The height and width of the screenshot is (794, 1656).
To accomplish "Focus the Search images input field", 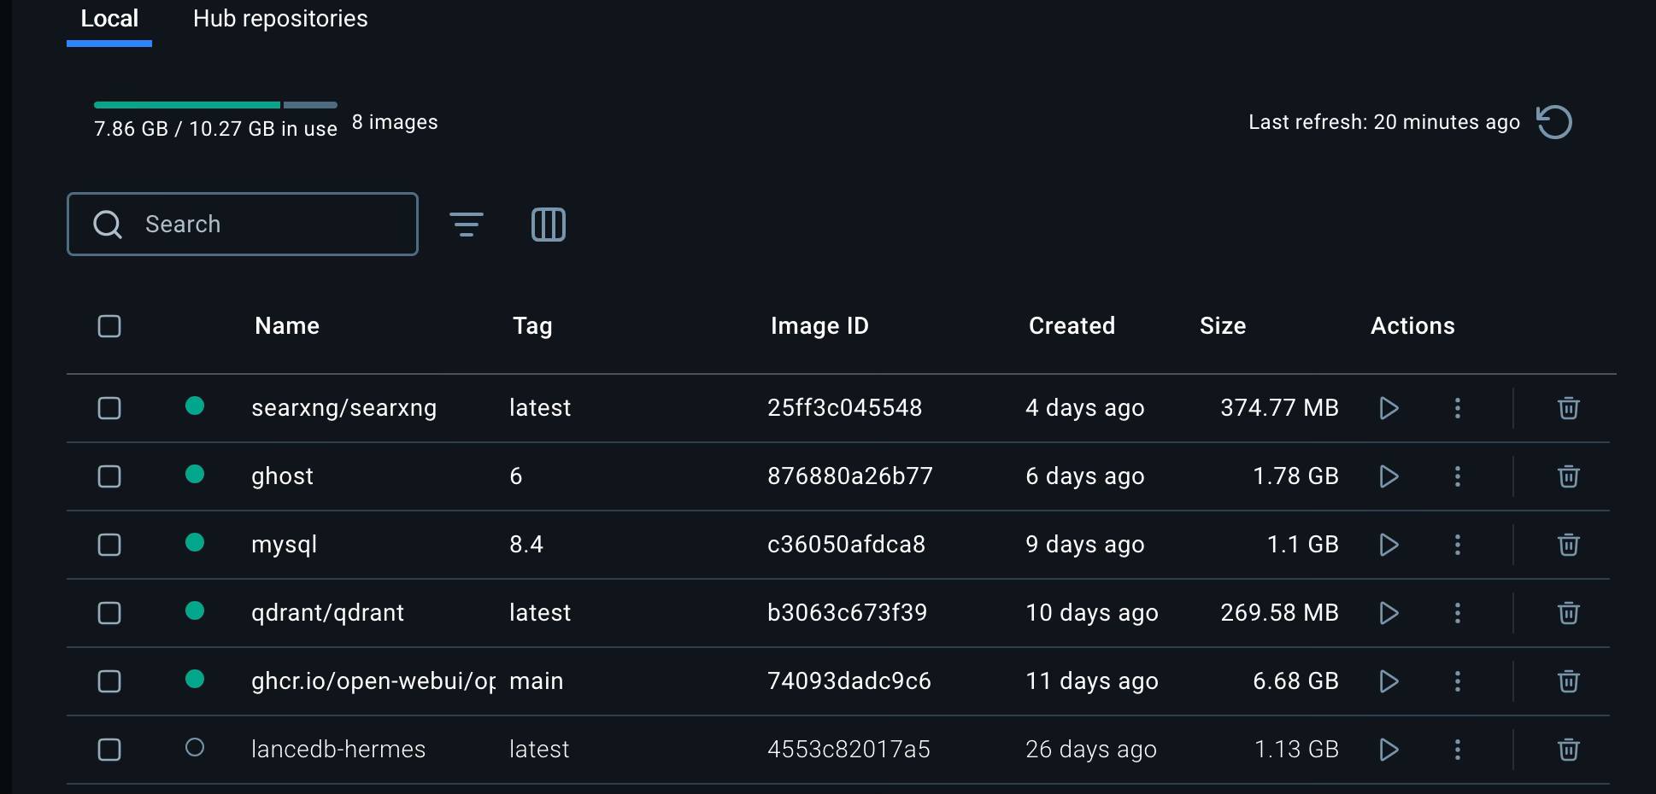I will click(243, 224).
